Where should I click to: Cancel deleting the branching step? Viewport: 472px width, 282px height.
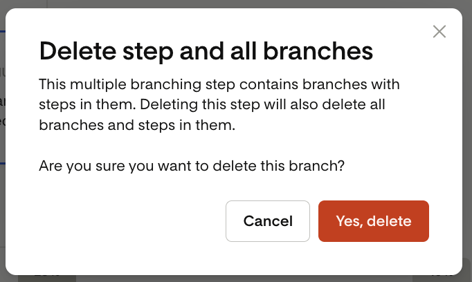(x=268, y=221)
